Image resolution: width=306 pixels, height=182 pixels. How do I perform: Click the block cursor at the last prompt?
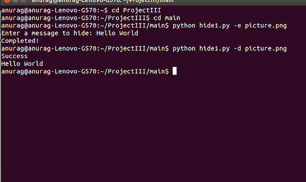(x=175, y=71)
